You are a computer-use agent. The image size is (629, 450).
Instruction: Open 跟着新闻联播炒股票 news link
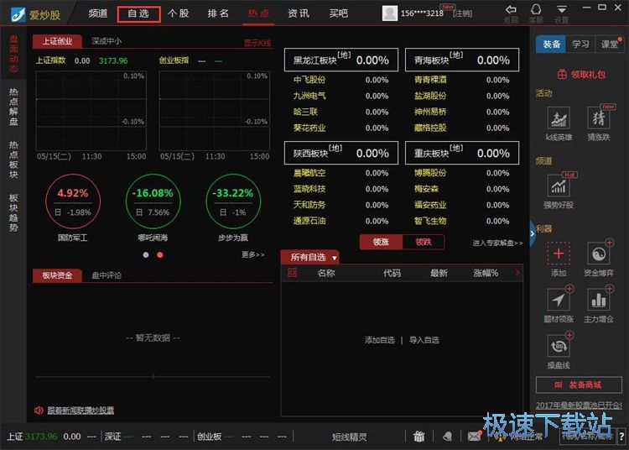(x=81, y=411)
